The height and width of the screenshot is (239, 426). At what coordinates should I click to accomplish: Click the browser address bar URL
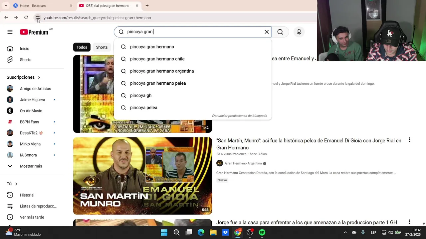click(x=97, y=18)
